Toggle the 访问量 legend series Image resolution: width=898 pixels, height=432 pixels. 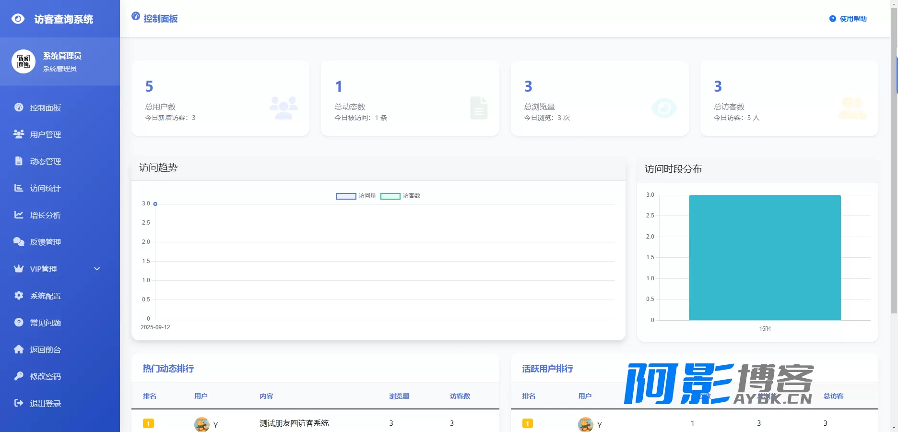pyautogui.click(x=356, y=196)
